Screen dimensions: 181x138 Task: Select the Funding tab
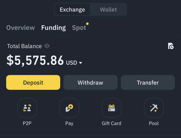pos(53,28)
